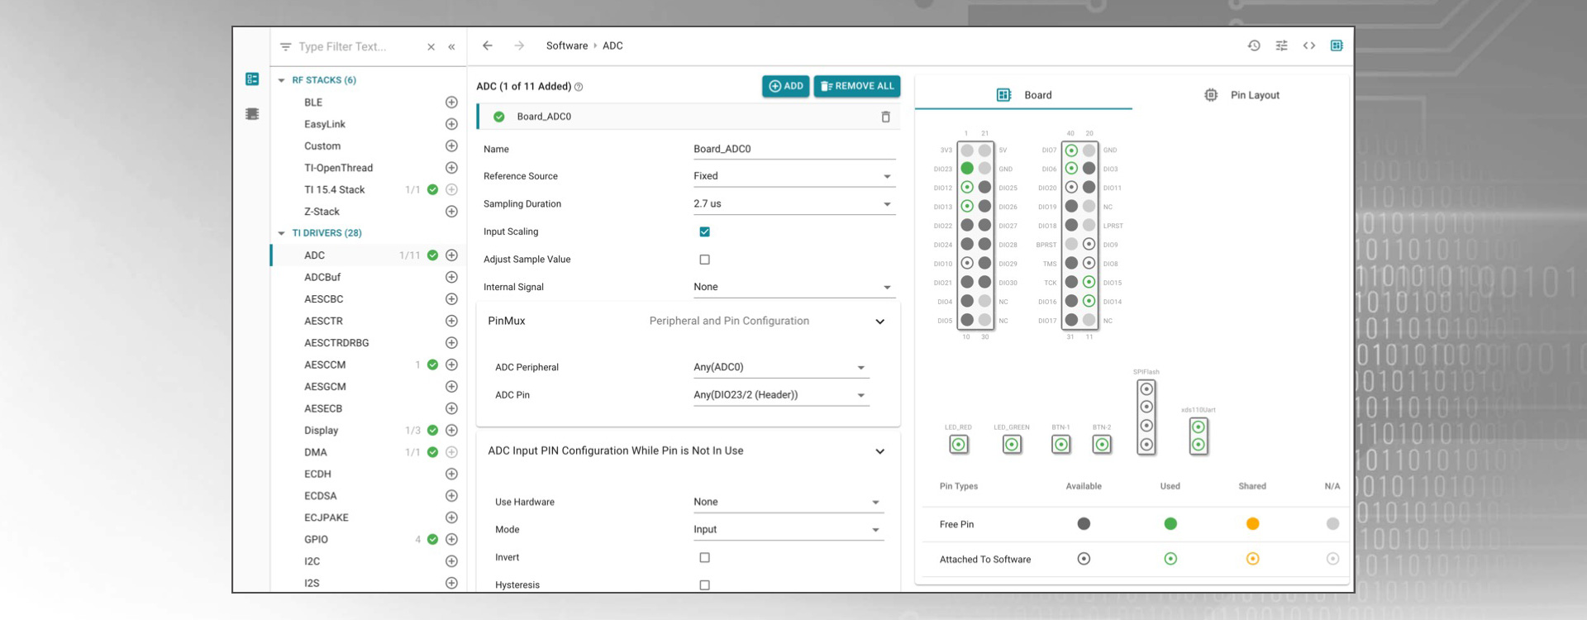Screen dimensions: 1587x620
Task: Uncheck the Input Scaling checkbox
Action: [x=704, y=232]
